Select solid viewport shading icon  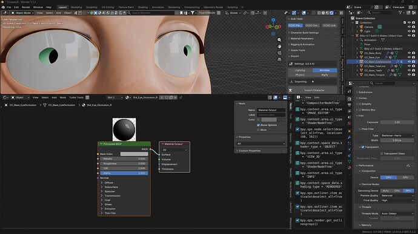click(x=323, y=13)
